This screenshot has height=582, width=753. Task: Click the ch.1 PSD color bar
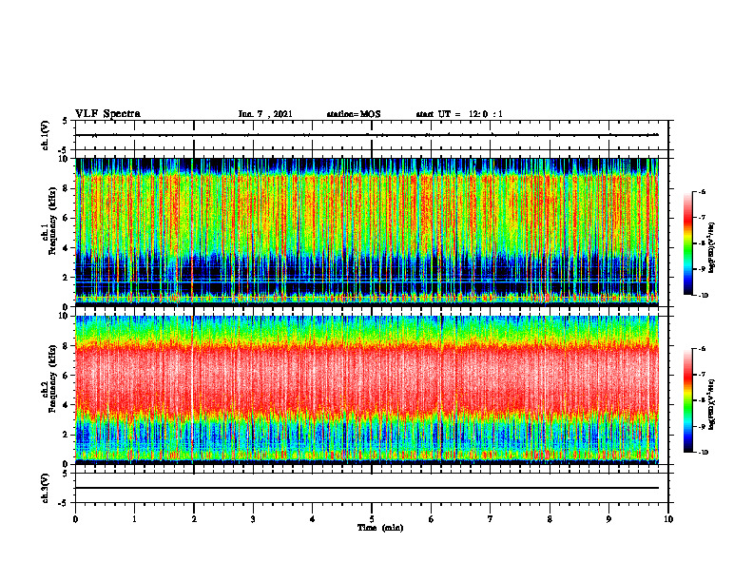click(688, 243)
